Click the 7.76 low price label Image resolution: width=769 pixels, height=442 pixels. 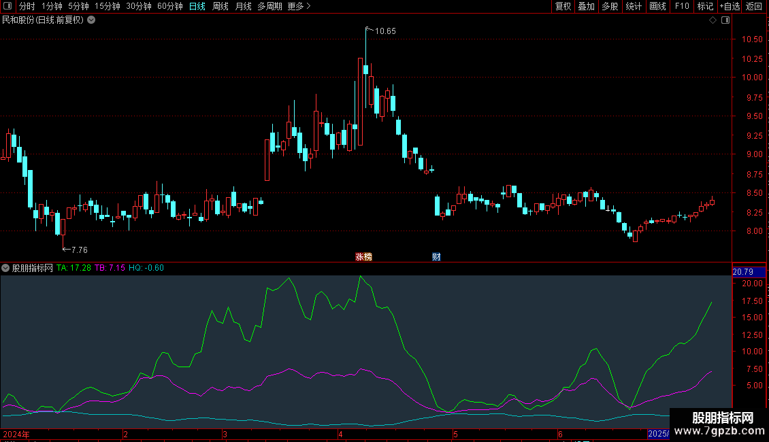point(79,250)
